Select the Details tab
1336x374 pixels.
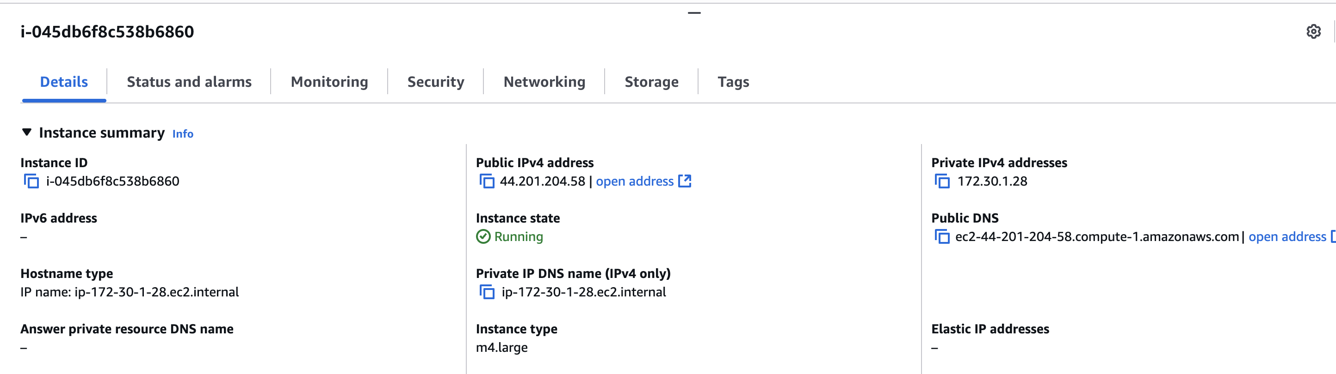click(x=64, y=82)
